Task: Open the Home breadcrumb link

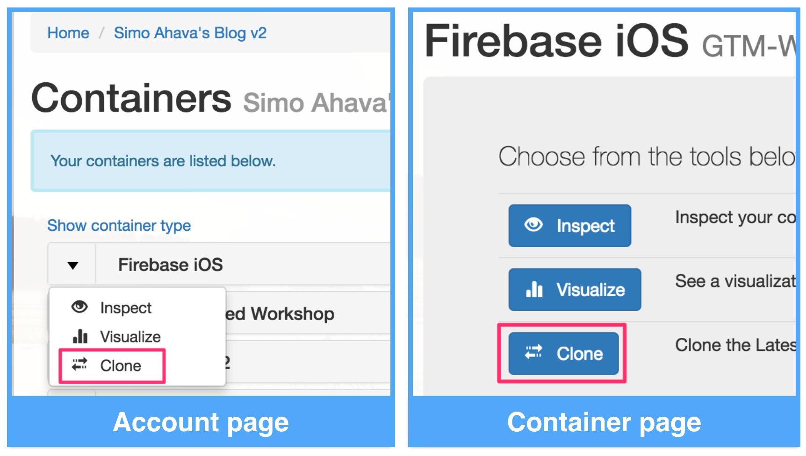Action: click(68, 33)
